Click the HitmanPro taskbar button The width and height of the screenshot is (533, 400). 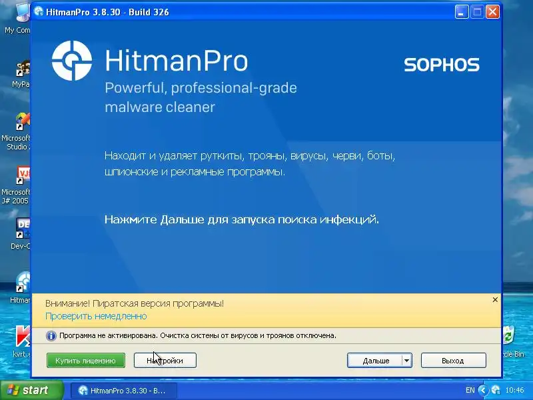(x=124, y=391)
